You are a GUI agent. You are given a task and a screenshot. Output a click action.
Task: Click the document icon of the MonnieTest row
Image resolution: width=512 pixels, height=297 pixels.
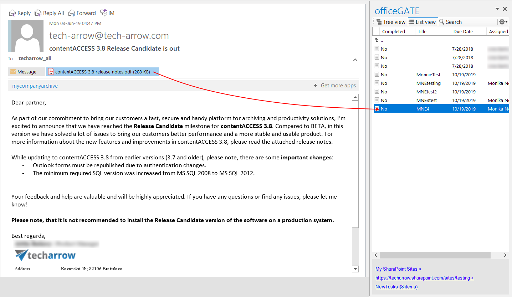(377, 75)
